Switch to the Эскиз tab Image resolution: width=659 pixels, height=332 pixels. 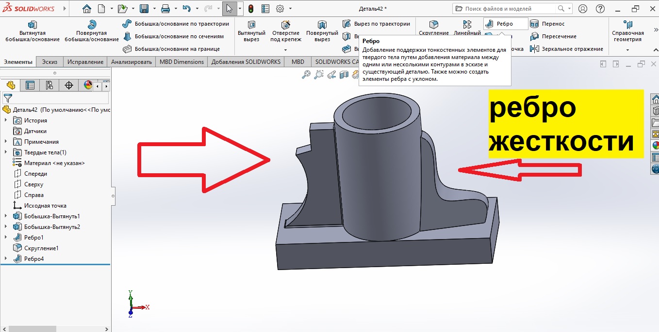[49, 62]
